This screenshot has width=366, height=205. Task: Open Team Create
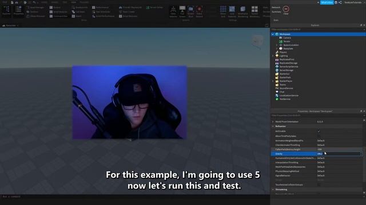pos(127,11)
